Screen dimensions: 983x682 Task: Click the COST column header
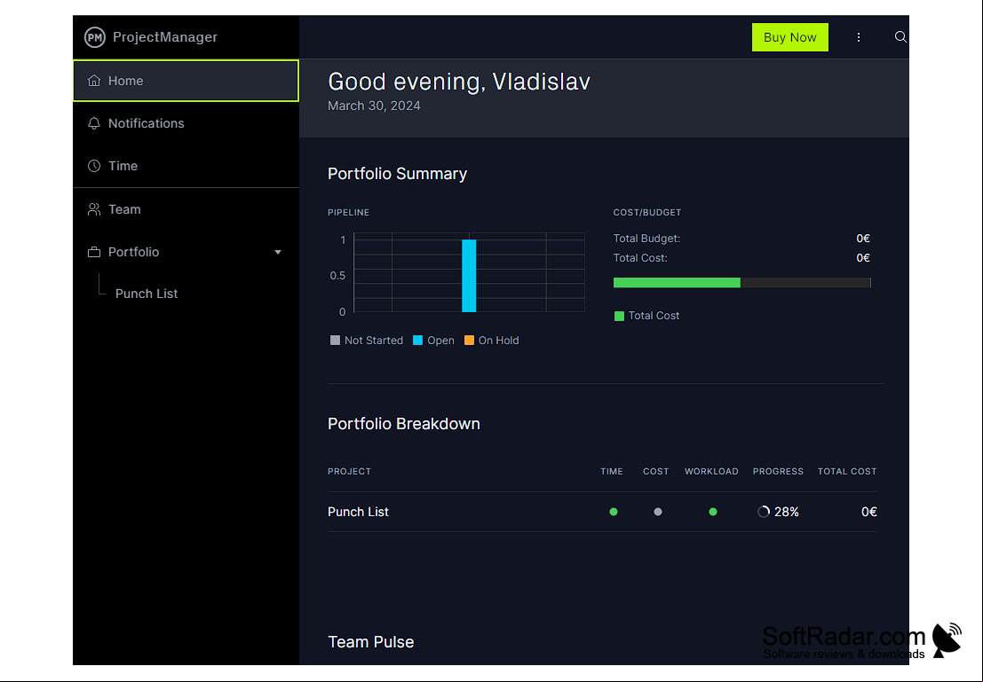[x=655, y=471]
